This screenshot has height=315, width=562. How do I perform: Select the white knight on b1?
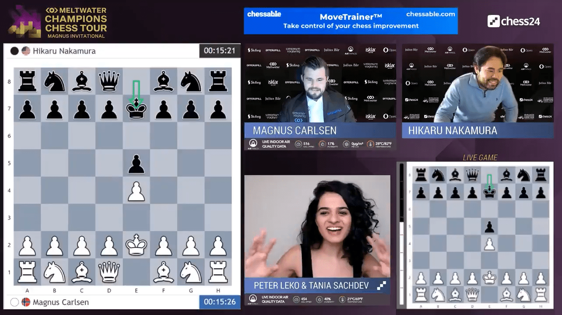coord(54,273)
